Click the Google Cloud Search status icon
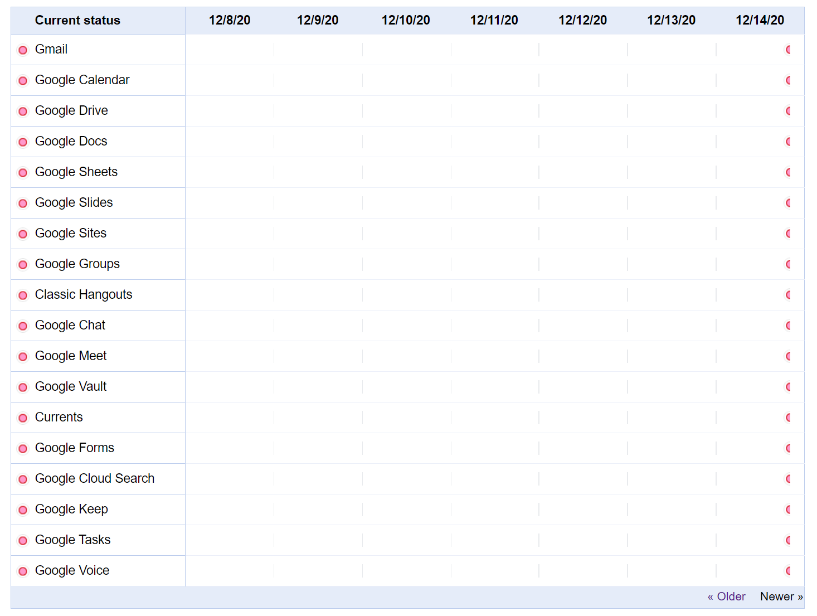817x616 pixels. [x=23, y=479]
